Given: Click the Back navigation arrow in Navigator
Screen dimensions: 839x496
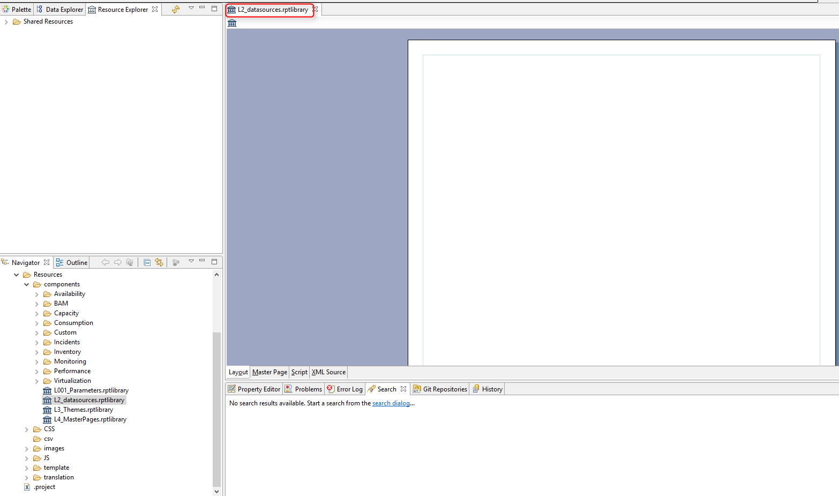Looking at the screenshot, I should point(106,262).
